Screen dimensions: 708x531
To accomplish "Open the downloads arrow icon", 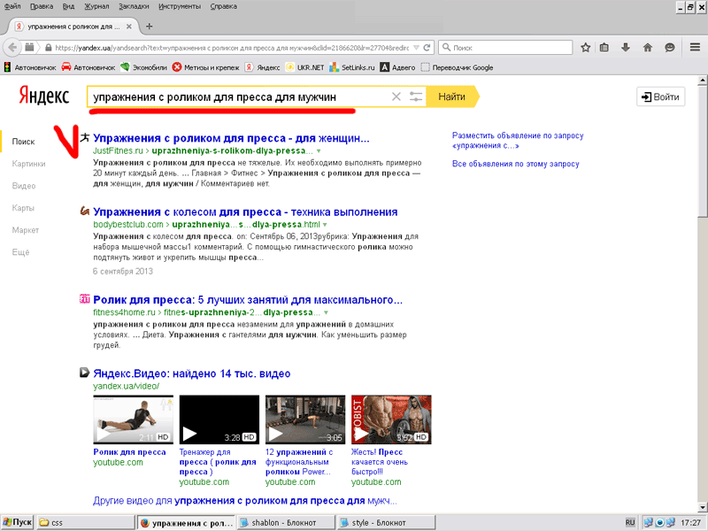I will (626, 48).
